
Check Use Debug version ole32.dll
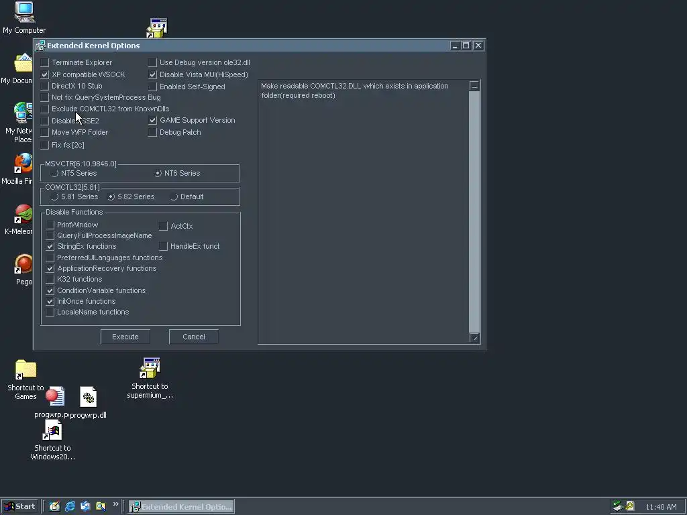152,62
